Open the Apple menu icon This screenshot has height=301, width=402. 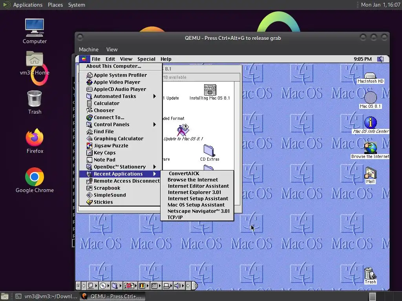84,59
